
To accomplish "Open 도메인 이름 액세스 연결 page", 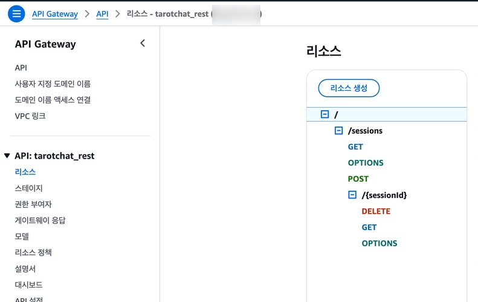I will (x=53, y=100).
